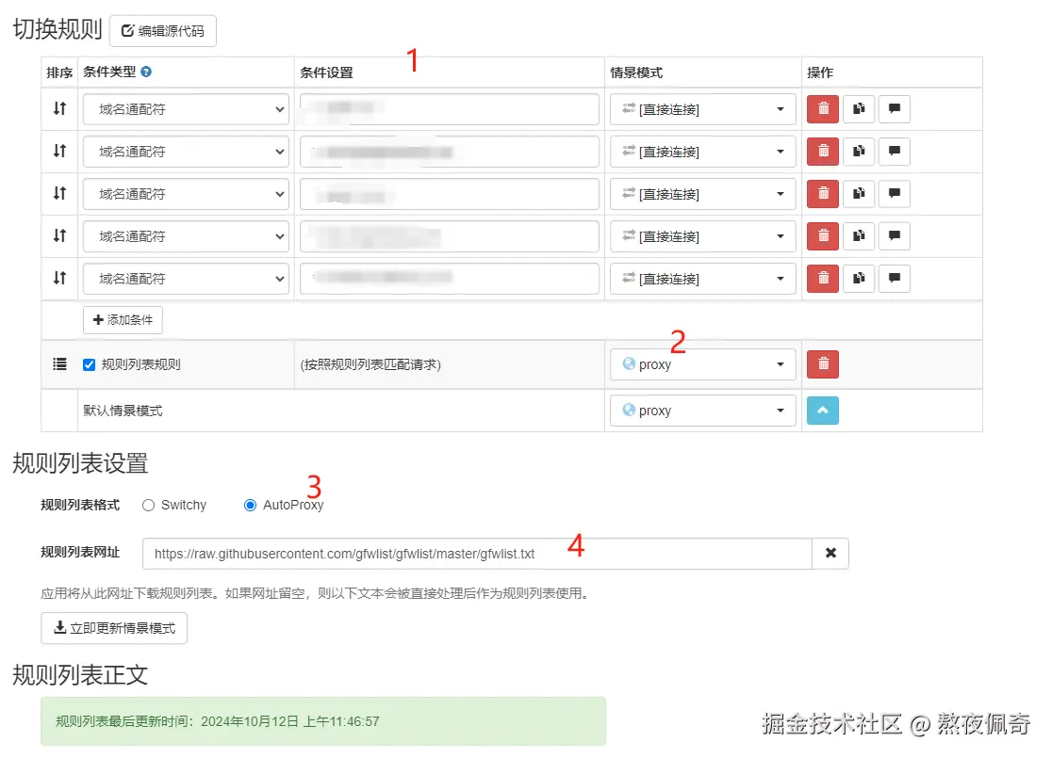Open the 域名通配符 type dropdown in the second row
This screenshot has height=758, width=1052.
pos(186,152)
